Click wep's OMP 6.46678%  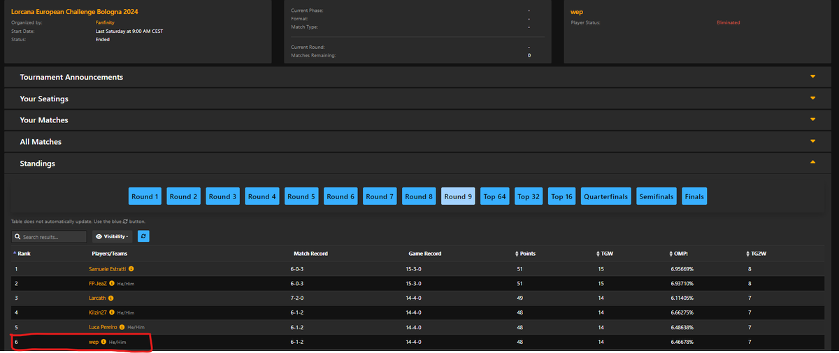tap(682, 342)
